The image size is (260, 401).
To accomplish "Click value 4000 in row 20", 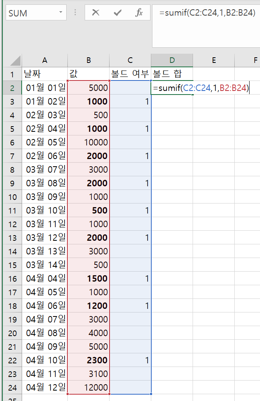I will point(88,333).
